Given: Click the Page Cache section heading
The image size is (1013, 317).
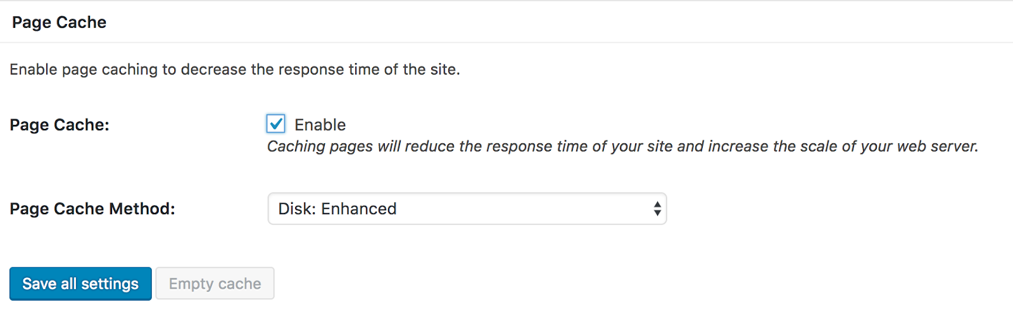Looking at the screenshot, I should pos(59,23).
